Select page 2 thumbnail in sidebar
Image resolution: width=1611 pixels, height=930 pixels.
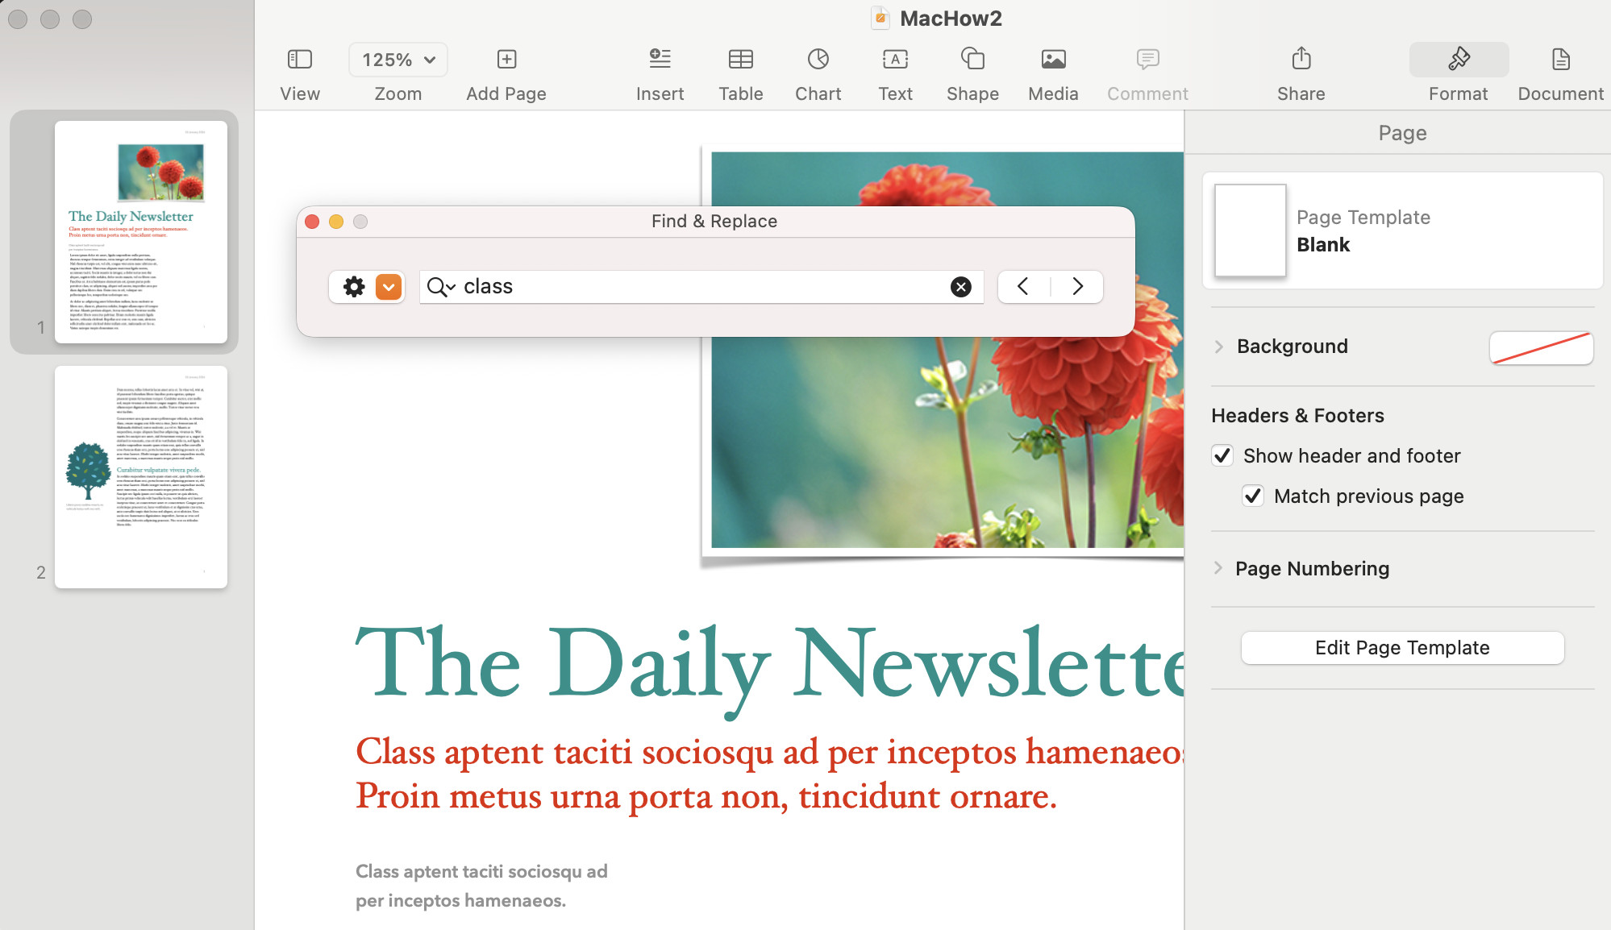(141, 477)
